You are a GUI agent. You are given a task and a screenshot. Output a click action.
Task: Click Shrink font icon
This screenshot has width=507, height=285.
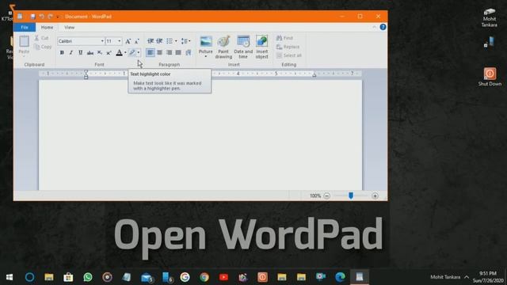pos(137,41)
